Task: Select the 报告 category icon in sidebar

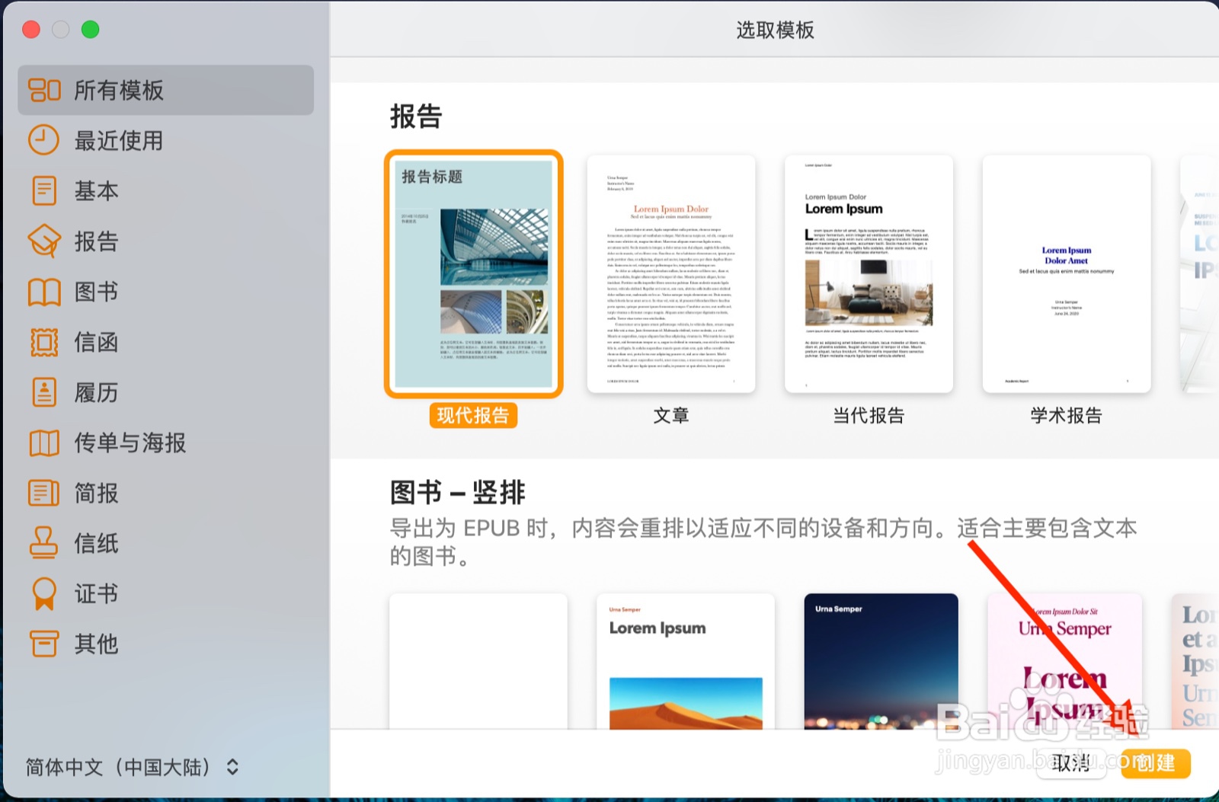Action: coord(43,241)
